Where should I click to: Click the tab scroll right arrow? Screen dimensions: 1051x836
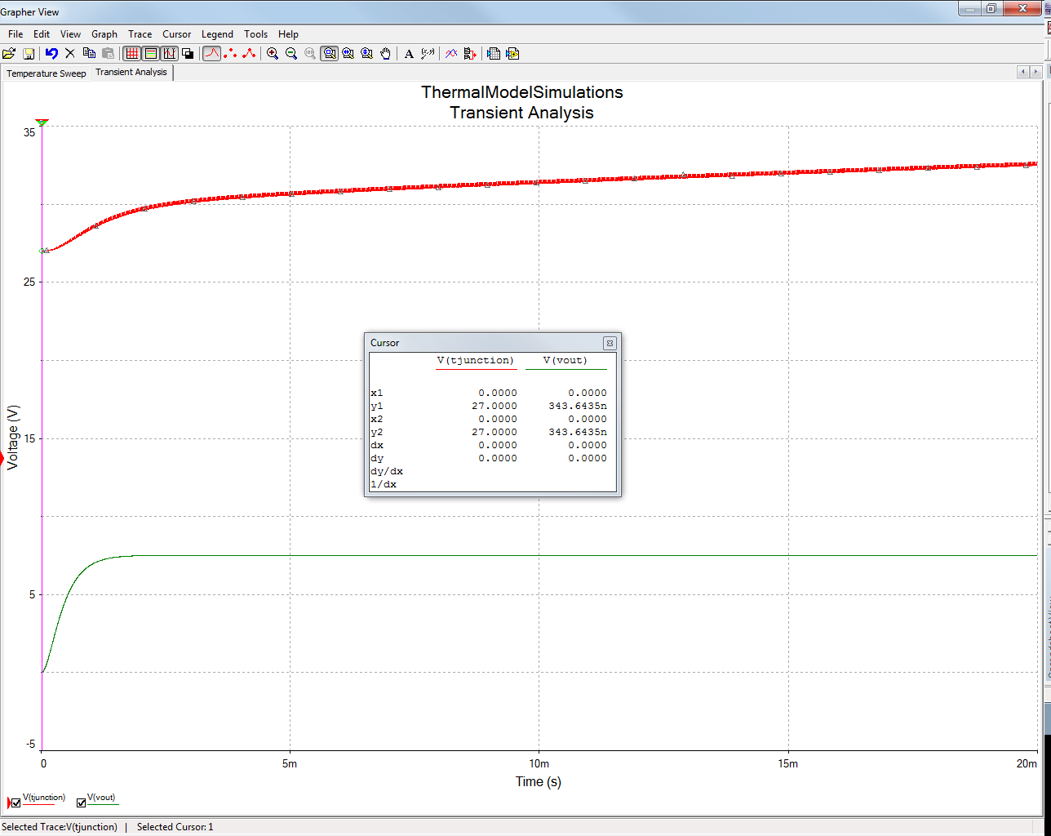tap(1035, 73)
